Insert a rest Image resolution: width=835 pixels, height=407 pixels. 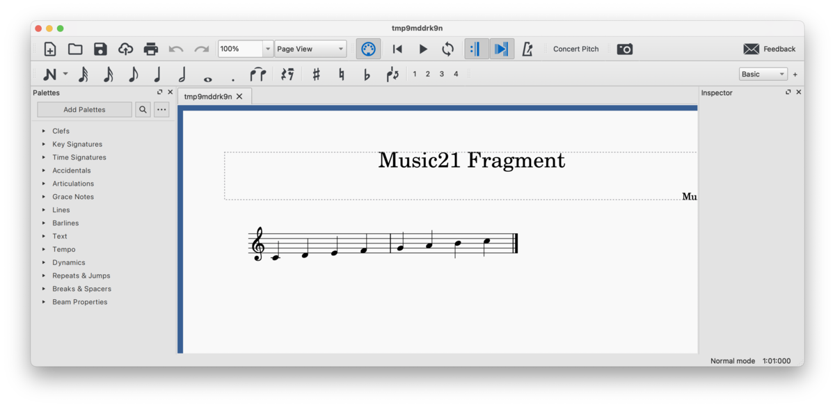[x=288, y=74]
